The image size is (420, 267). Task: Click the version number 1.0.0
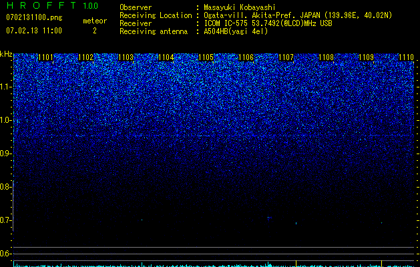[x=90, y=6]
